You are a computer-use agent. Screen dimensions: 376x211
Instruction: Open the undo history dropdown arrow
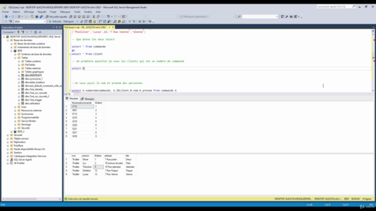click(112, 17)
